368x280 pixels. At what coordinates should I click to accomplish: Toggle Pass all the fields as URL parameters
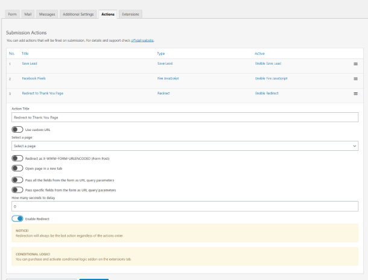coord(17,180)
